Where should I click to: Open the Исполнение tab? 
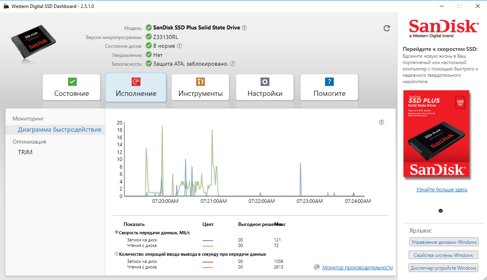[136, 87]
